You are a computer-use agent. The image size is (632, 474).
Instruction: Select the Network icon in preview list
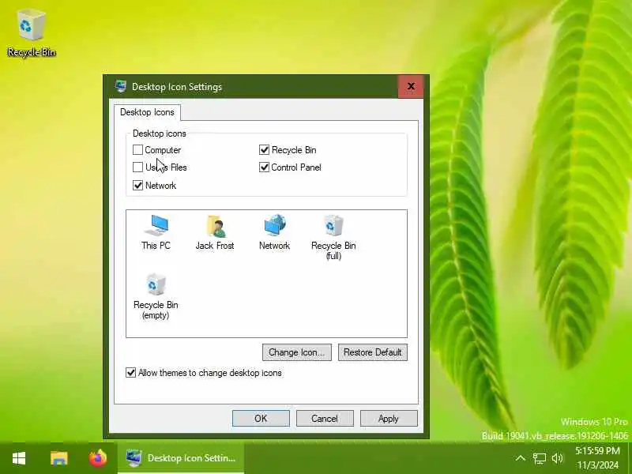[x=274, y=232]
